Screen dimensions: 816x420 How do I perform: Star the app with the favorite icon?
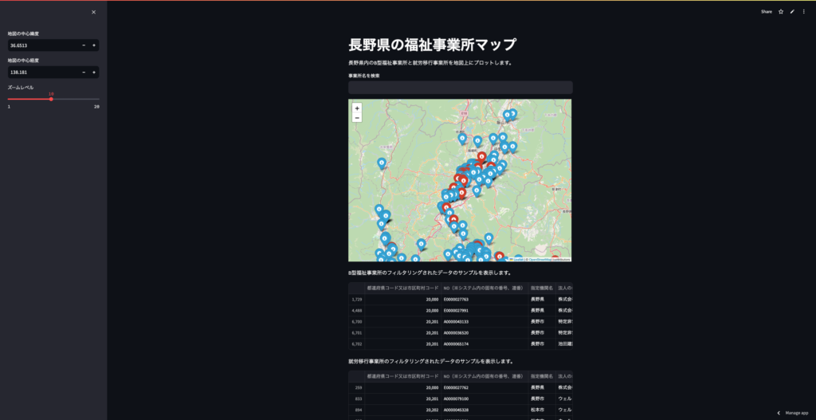[x=781, y=12]
